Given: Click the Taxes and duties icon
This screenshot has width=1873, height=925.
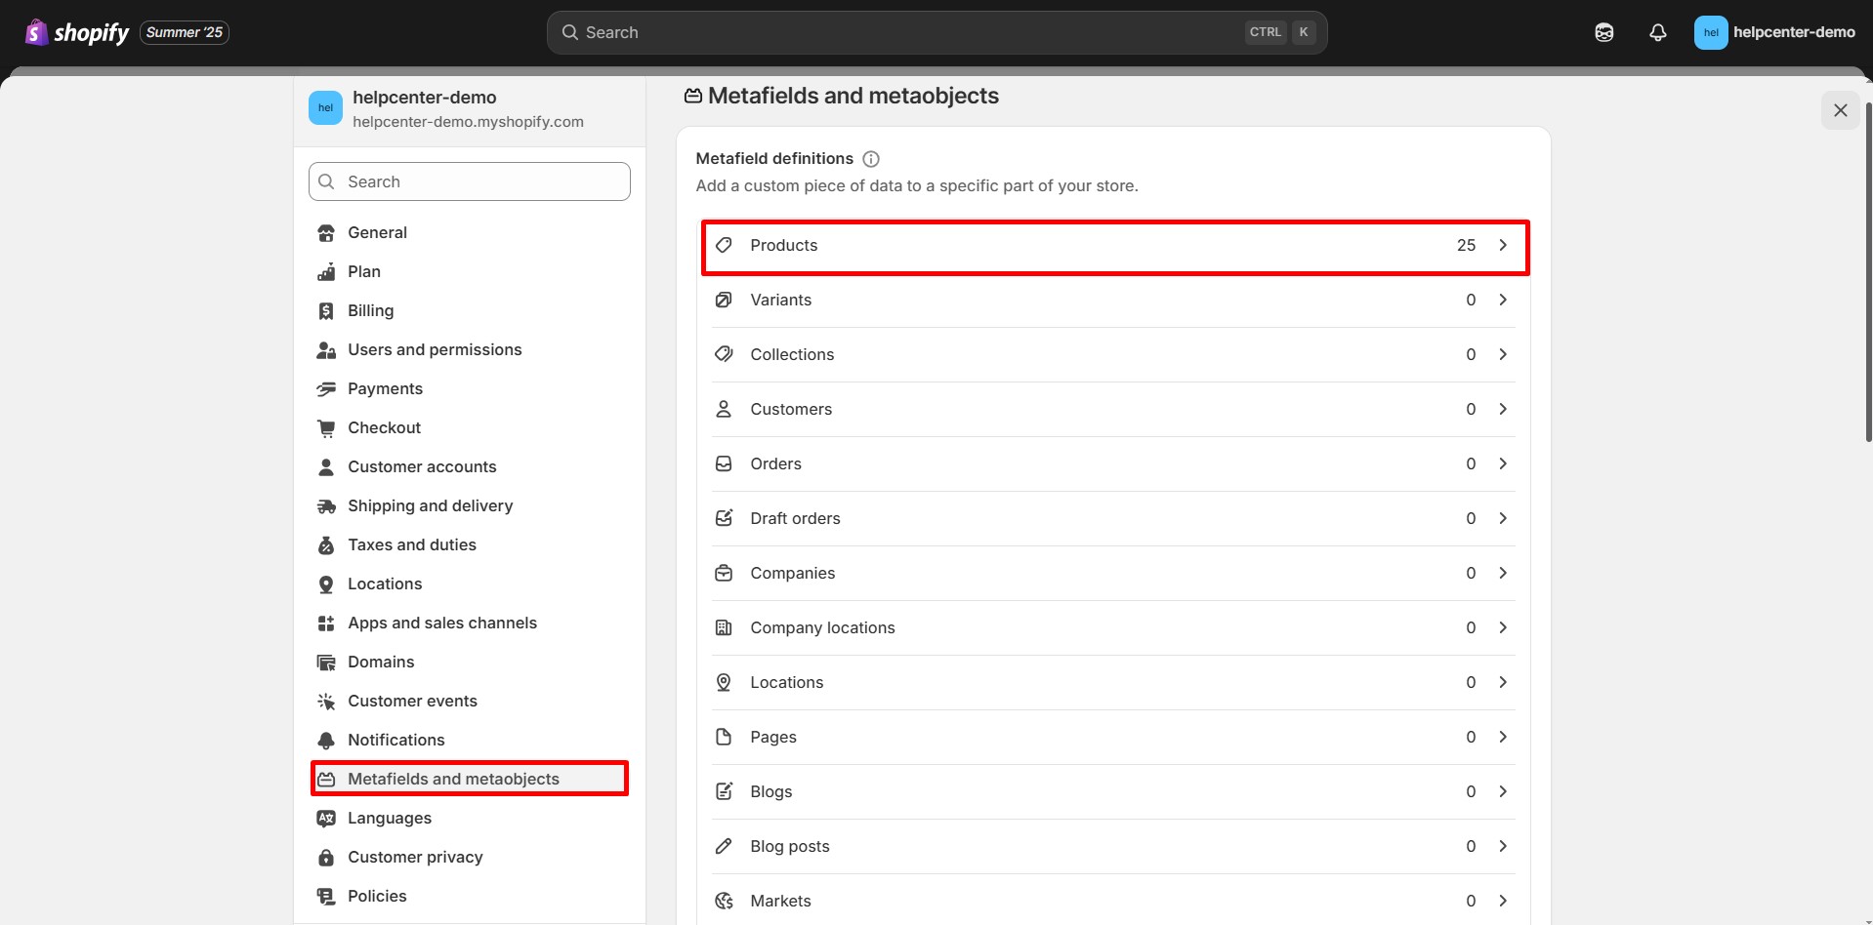Looking at the screenshot, I should click(x=326, y=545).
